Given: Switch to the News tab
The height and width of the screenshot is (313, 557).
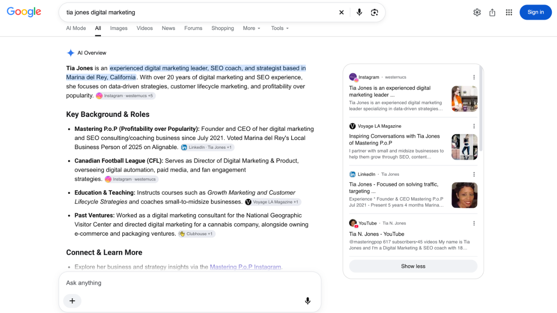Looking at the screenshot, I should pyautogui.click(x=168, y=28).
